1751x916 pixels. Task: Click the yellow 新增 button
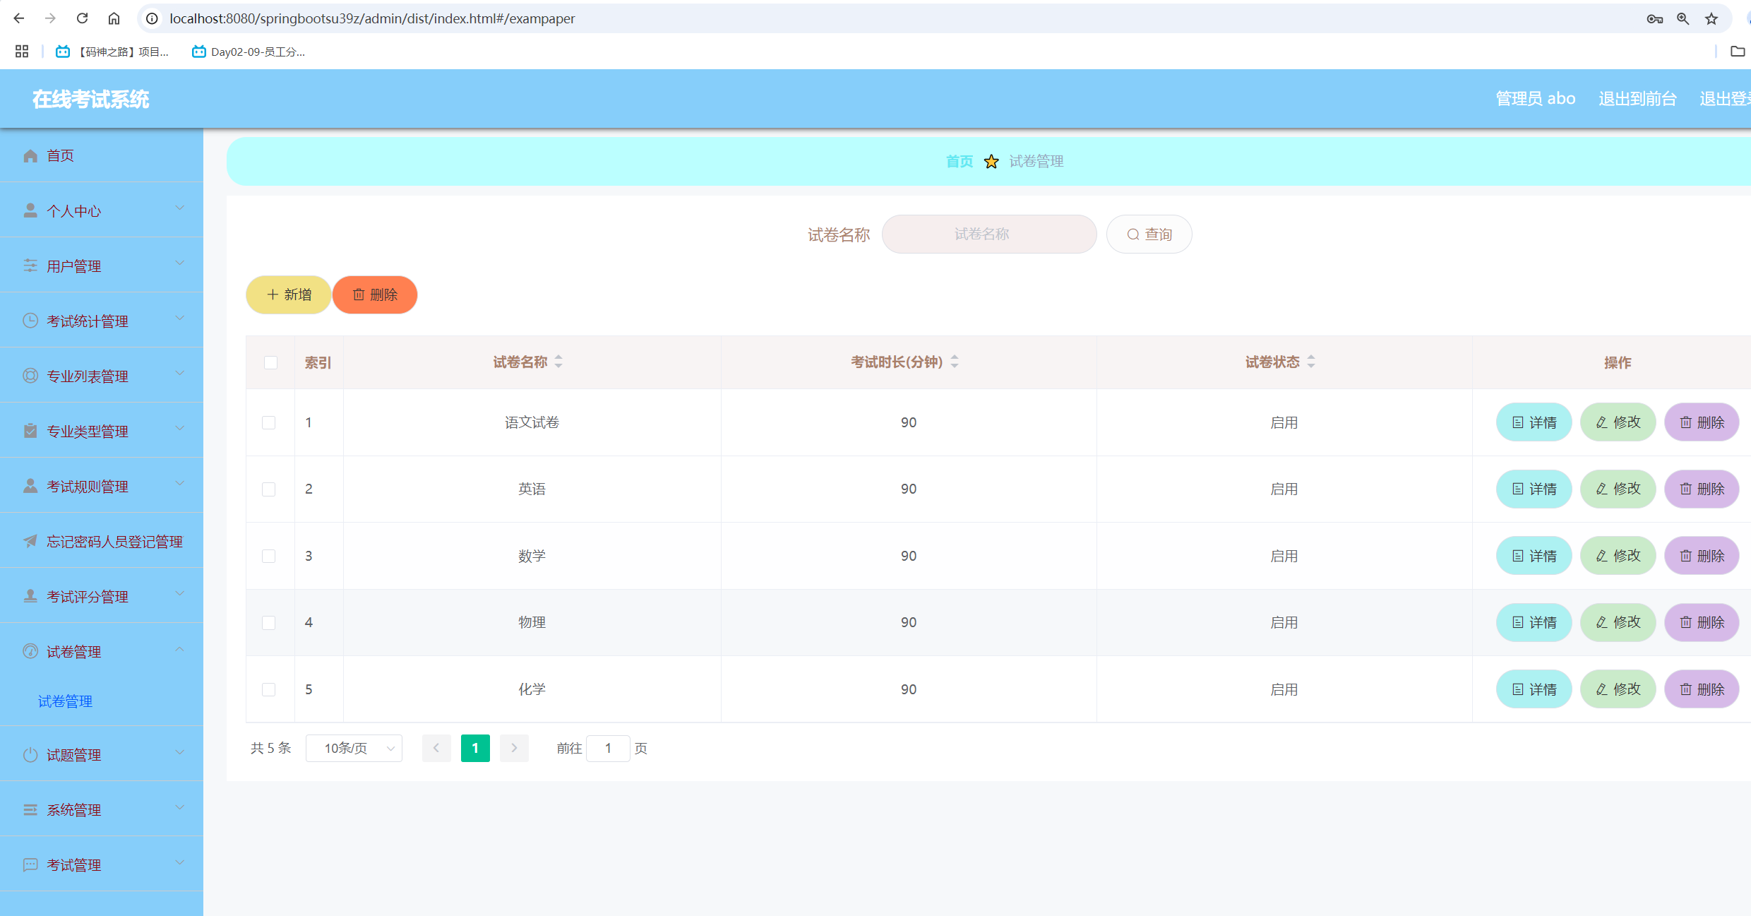point(288,295)
